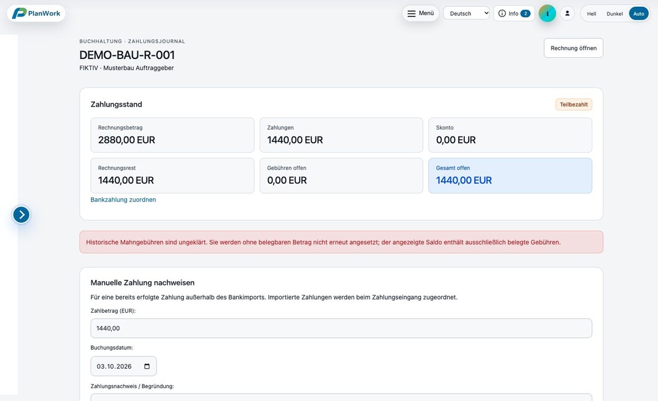Viewport: 658px width, 401px height.
Task: Click the Bankzahlung zuordnen link
Action: click(x=123, y=200)
